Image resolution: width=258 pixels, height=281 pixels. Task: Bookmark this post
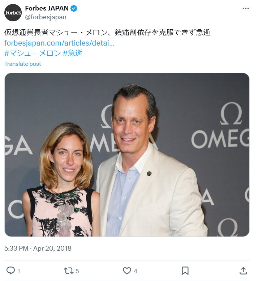click(x=185, y=271)
